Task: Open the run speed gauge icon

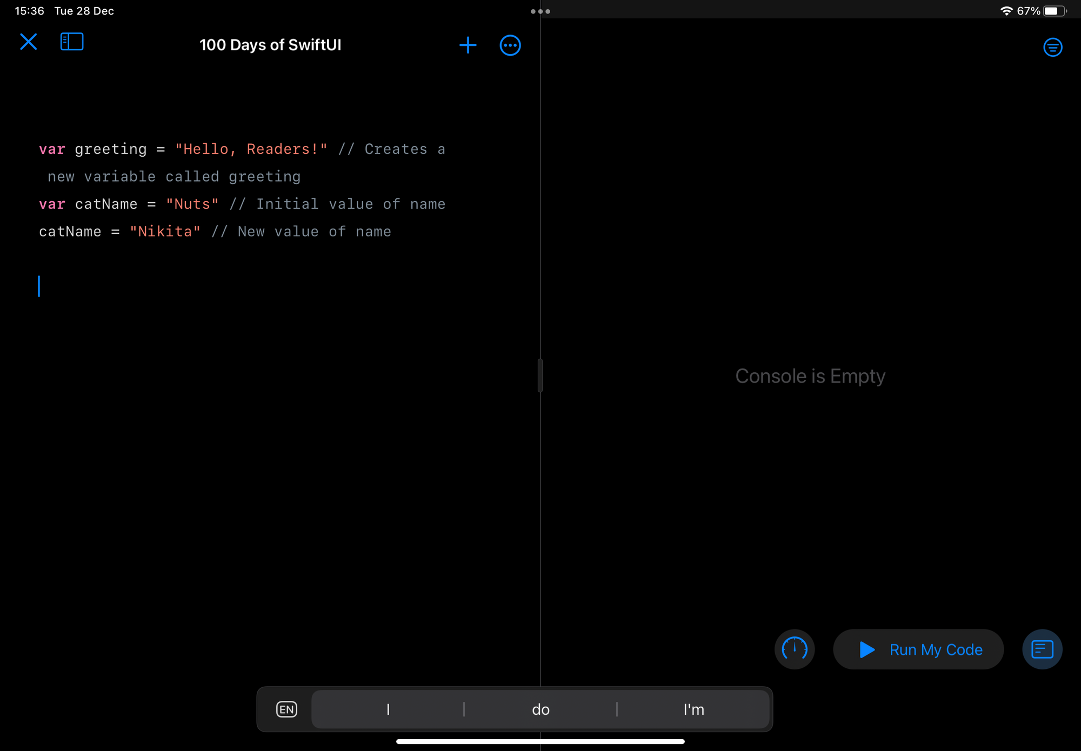Action: coord(795,649)
